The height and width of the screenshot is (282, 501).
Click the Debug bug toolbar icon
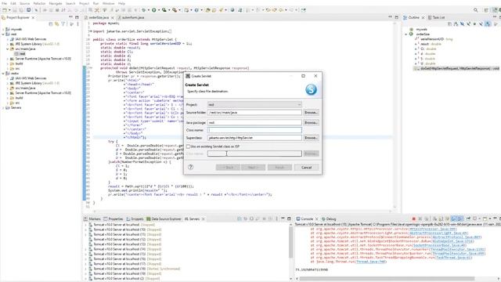143,10
